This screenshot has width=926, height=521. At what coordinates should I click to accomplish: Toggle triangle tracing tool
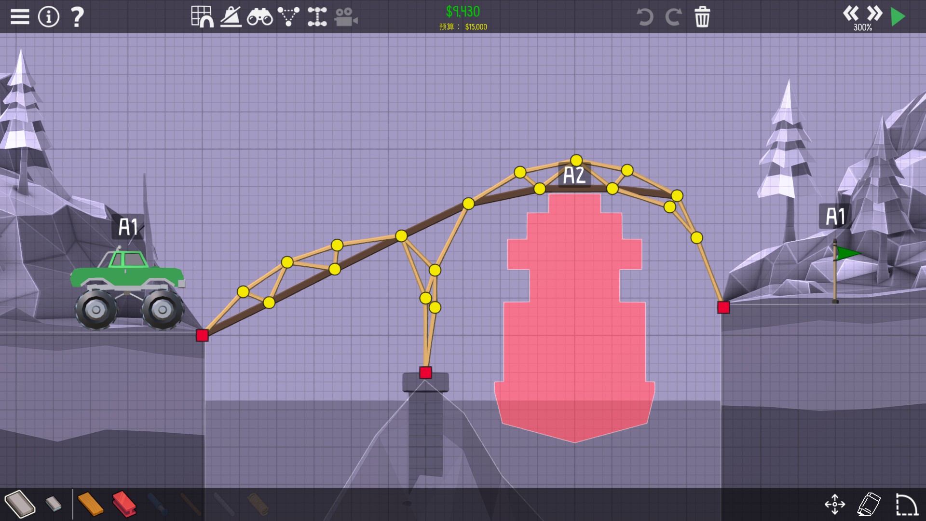click(x=288, y=17)
